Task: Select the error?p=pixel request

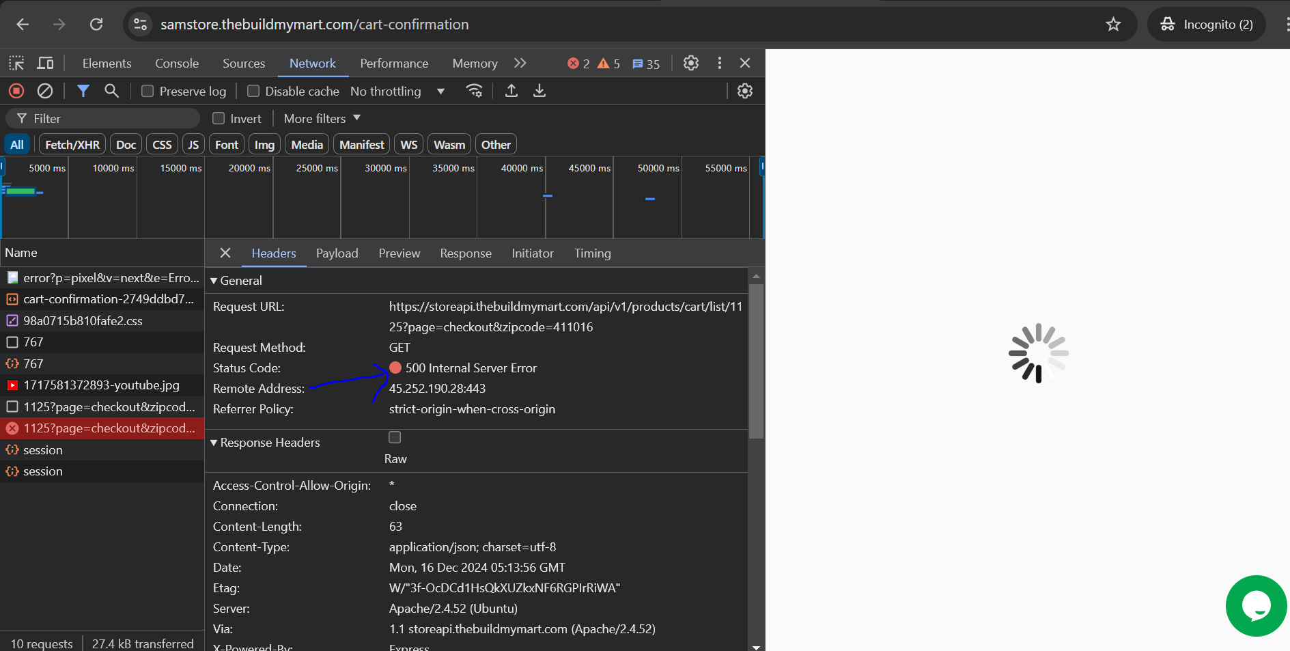Action: point(102,278)
